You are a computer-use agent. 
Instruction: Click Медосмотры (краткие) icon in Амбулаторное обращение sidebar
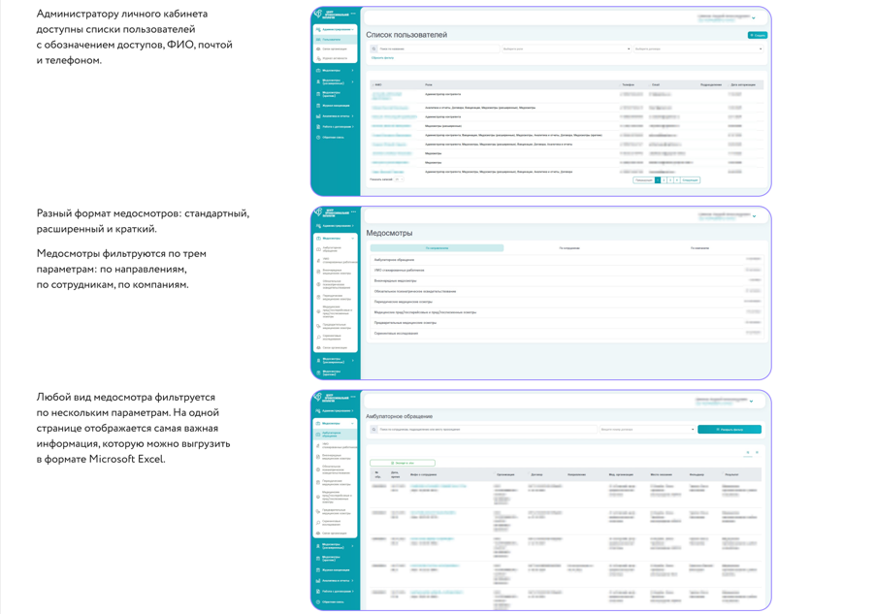pyautogui.click(x=318, y=558)
